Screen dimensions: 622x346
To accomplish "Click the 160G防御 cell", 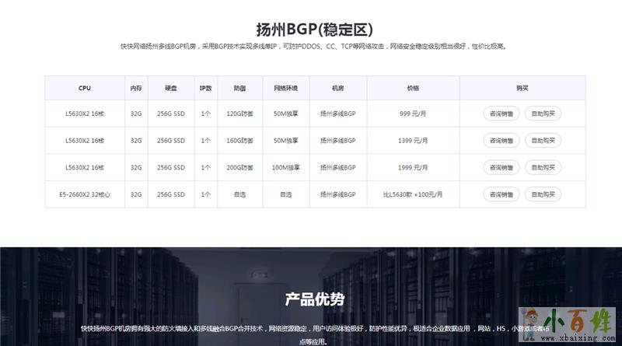I will tap(239, 141).
